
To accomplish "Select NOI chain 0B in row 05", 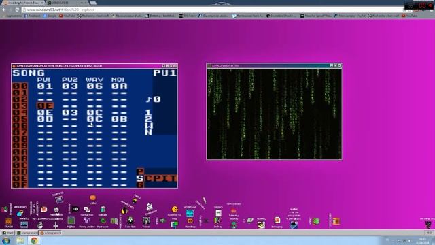I will (x=120, y=119).
